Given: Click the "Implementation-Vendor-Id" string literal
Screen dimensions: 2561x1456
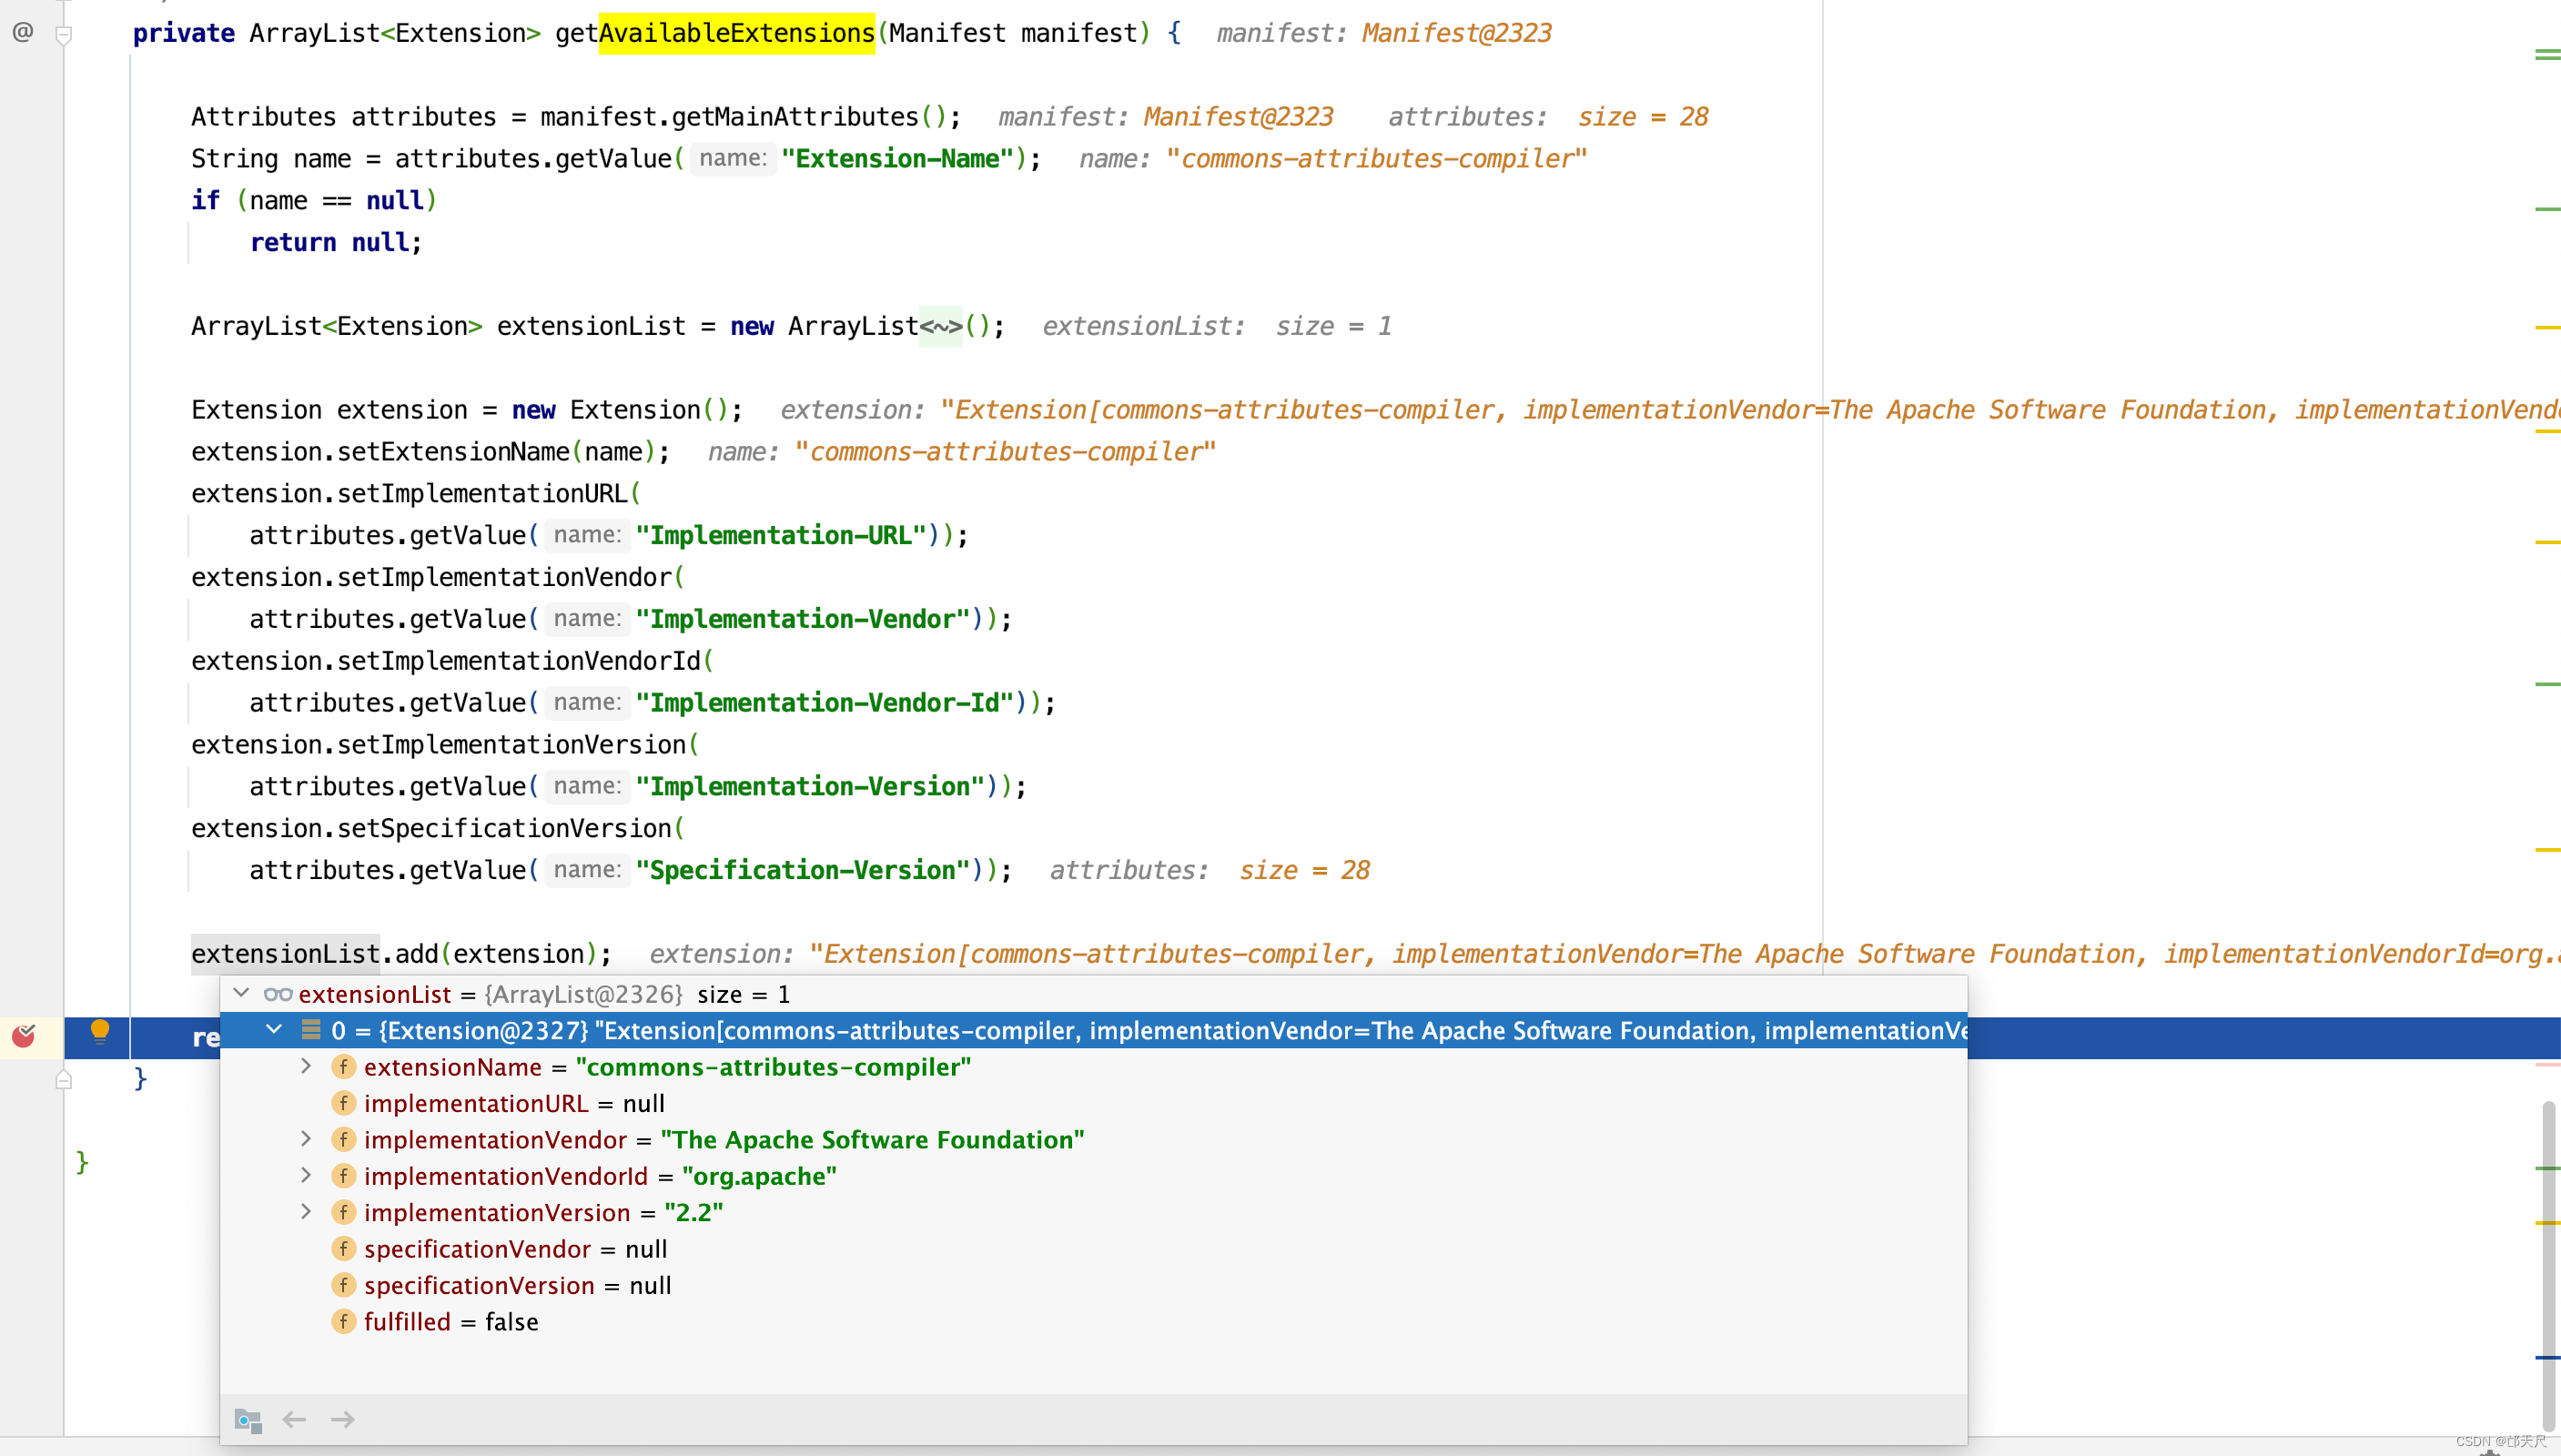Looking at the screenshot, I should tap(825, 703).
